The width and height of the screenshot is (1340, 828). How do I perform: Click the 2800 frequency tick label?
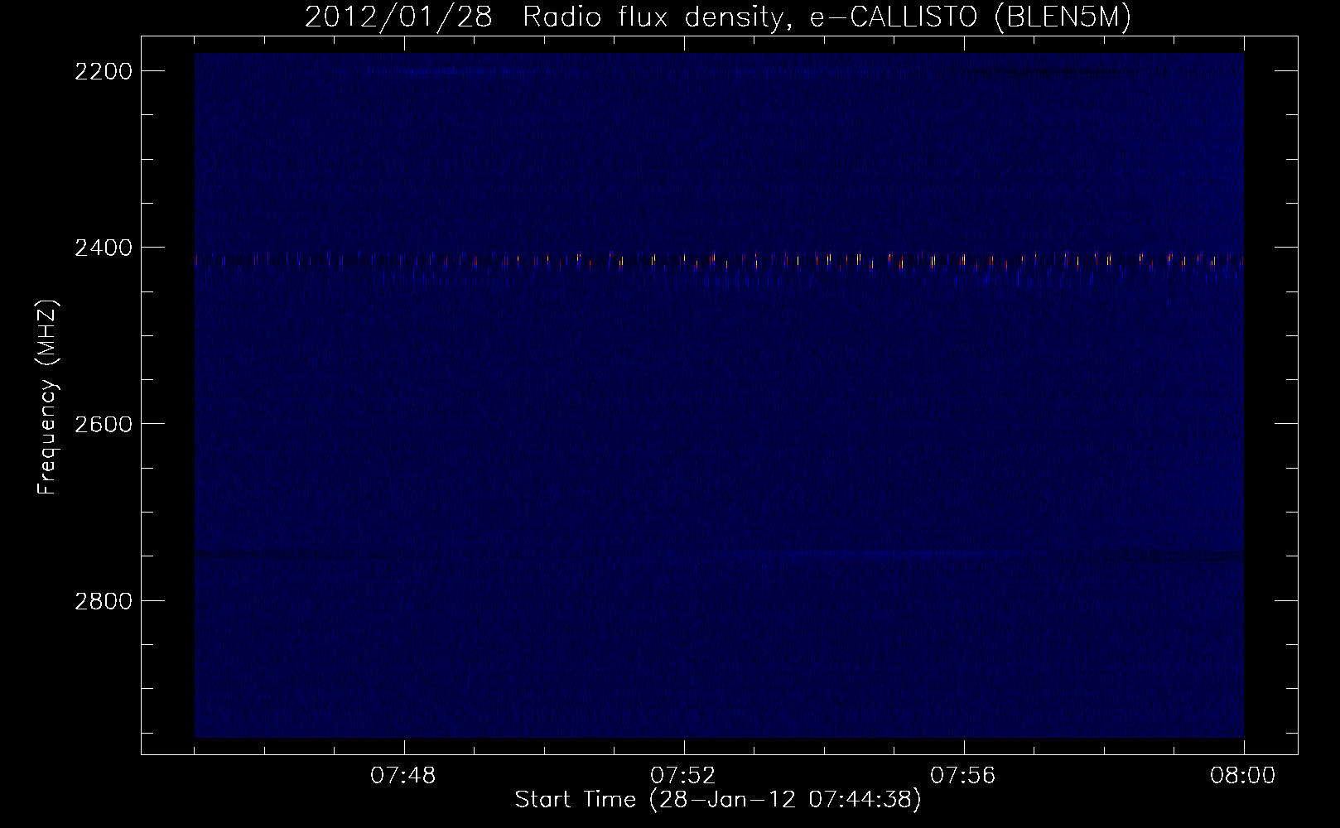103,600
